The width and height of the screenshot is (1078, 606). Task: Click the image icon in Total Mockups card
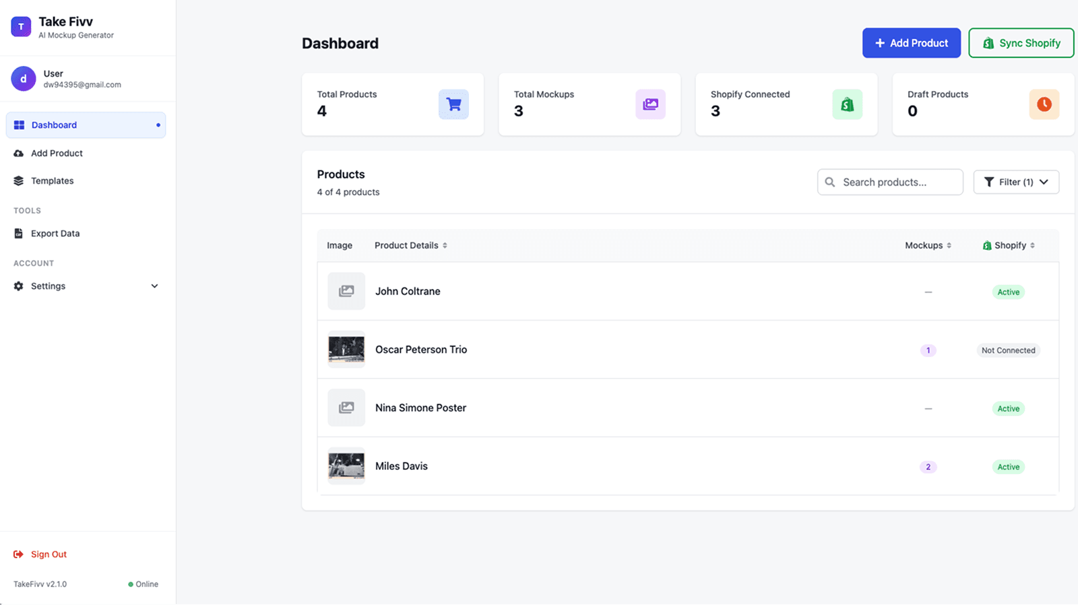pyautogui.click(x=650, y=104)
